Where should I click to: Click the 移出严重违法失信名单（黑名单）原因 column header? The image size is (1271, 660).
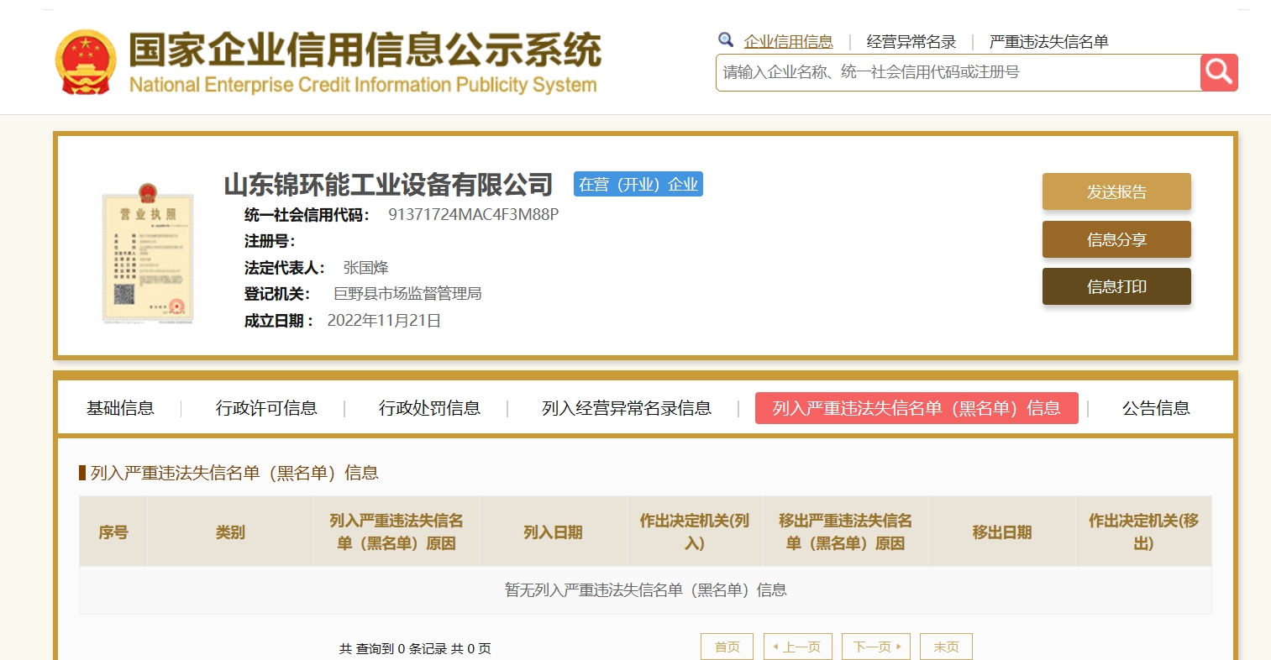pos(845,532)
